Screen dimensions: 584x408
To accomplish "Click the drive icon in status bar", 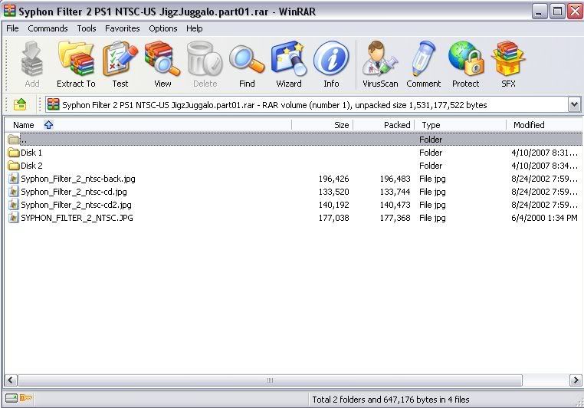I will coord(11,398).
